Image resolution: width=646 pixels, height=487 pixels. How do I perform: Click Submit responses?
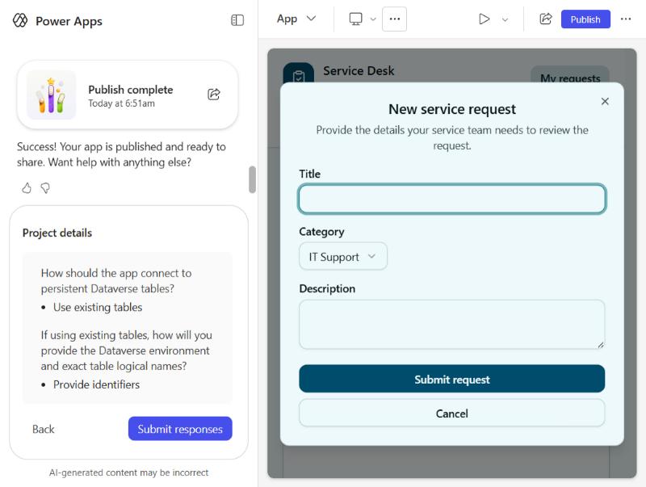[180, 429]
